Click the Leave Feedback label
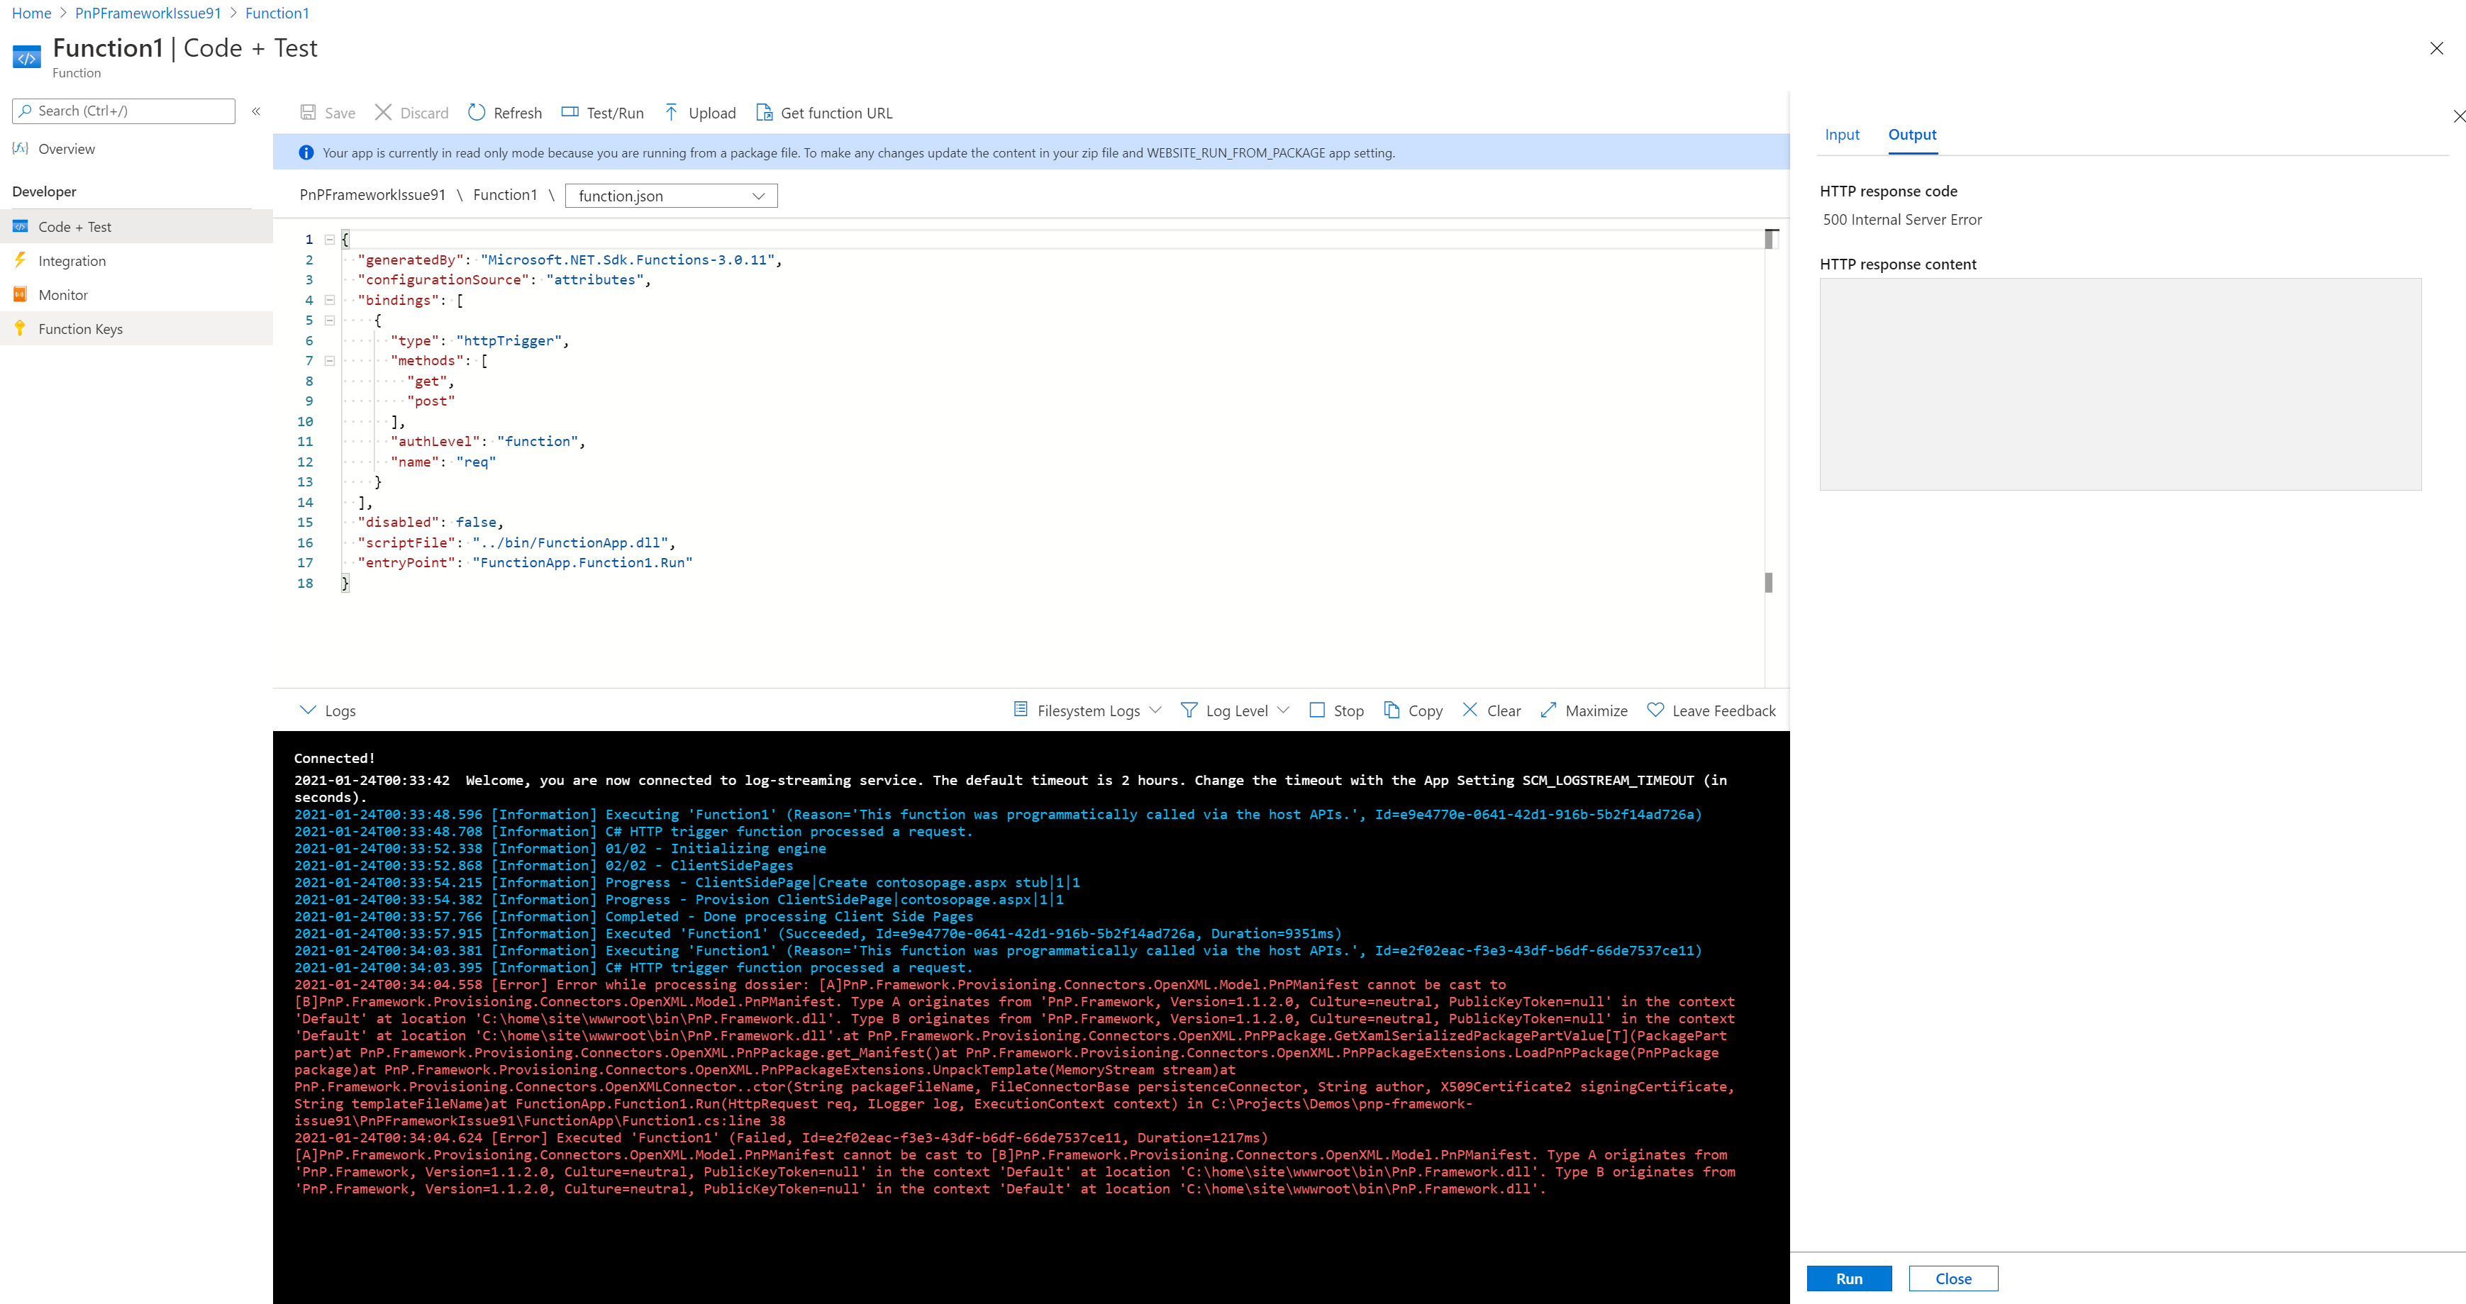Viewport: 2466px width, 1304px height. [1723, 710]
